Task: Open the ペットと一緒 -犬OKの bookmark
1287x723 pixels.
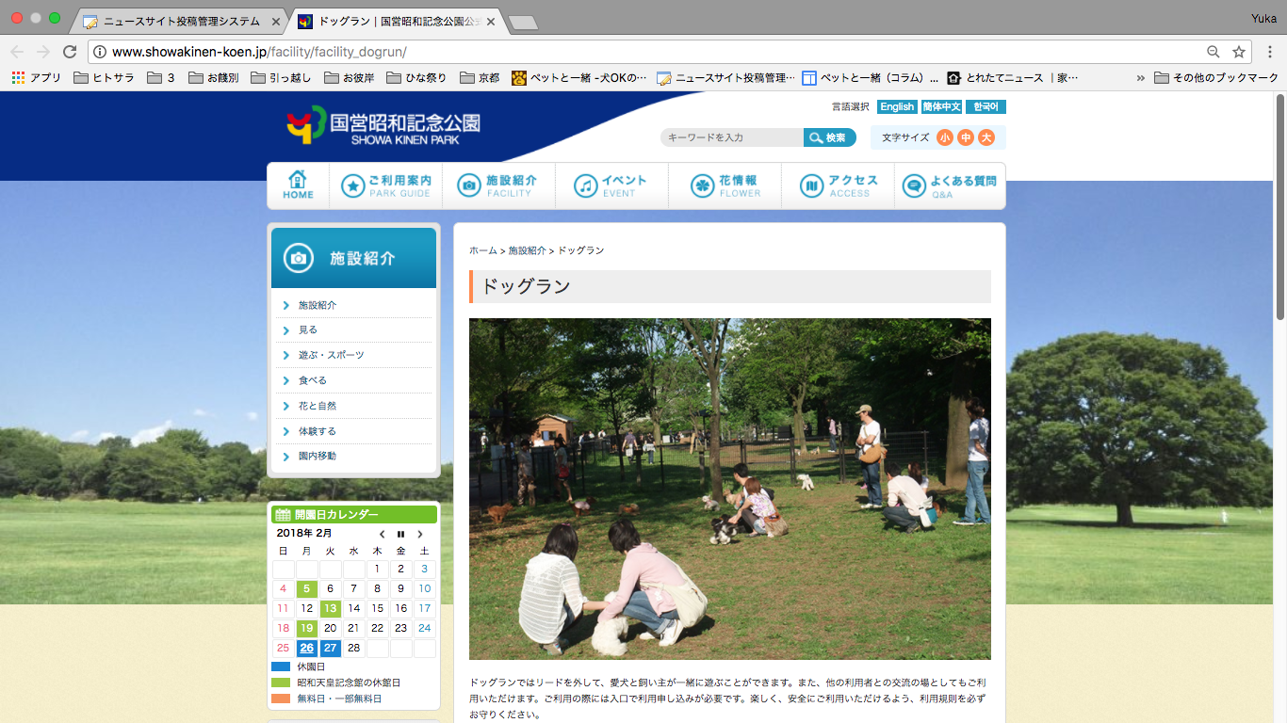Action: click(580, 78)
